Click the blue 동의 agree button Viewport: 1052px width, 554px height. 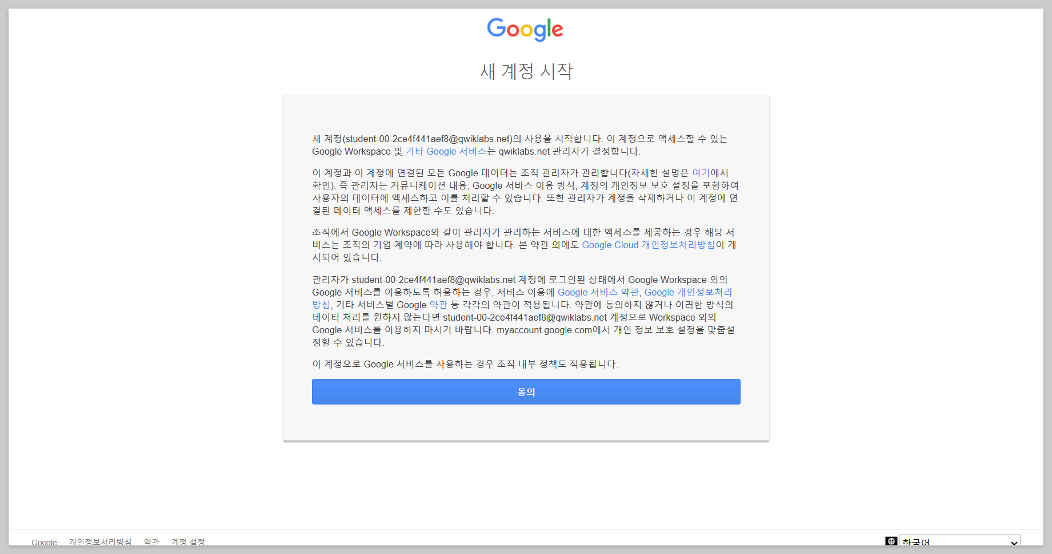click(x=526, y=391)
